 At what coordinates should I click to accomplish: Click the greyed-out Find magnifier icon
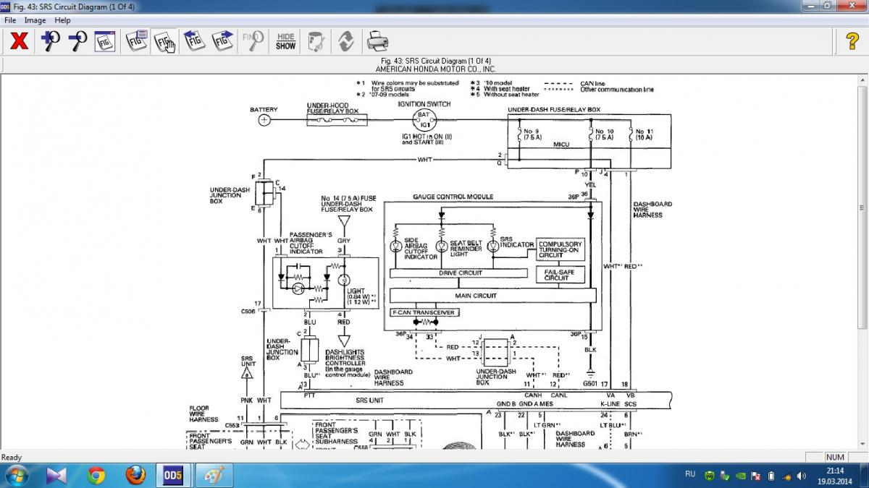253,41
